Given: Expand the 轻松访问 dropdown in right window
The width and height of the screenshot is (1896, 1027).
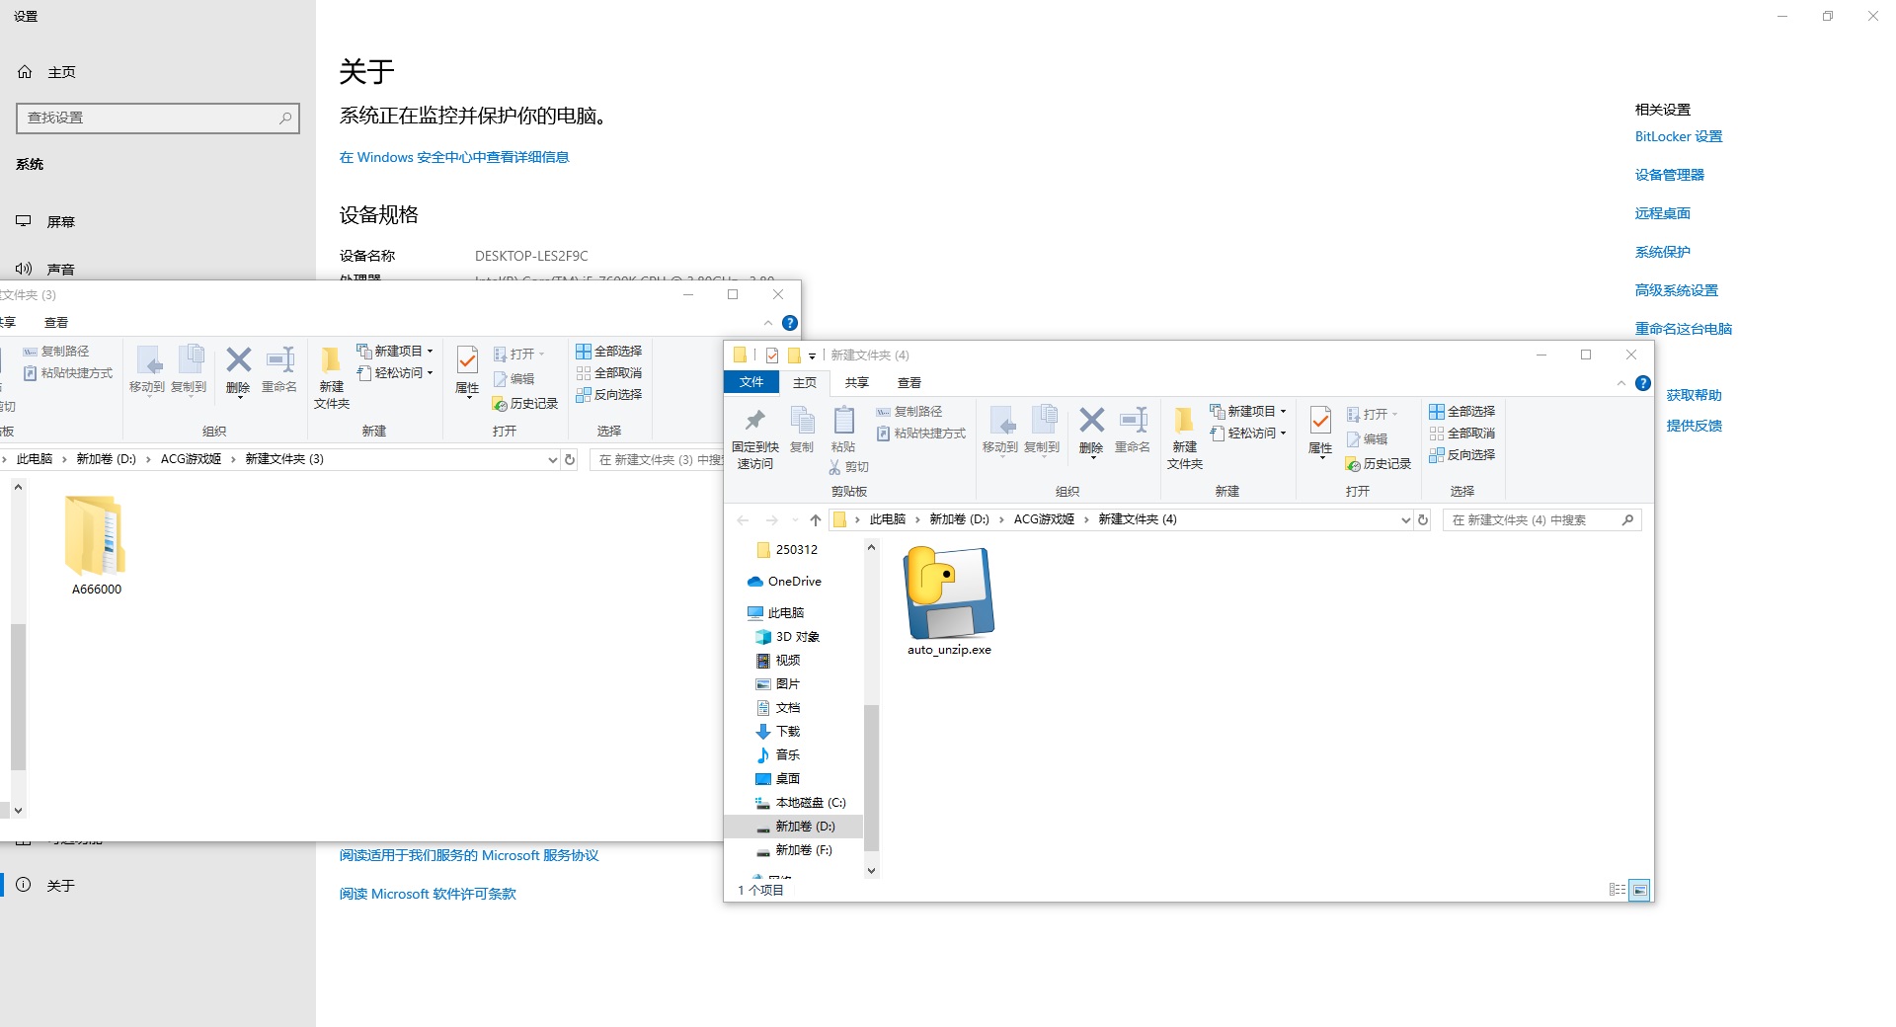Looking at the screenshot, I should (1283, 433).
